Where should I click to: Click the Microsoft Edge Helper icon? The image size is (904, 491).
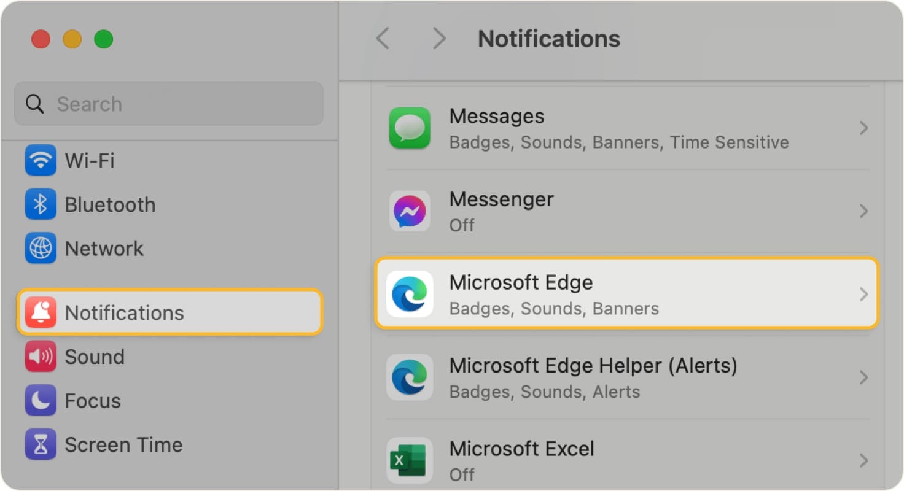tap(410, 377)
